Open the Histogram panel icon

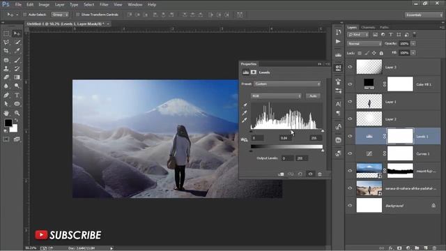pyautogui.click(x=338, y=54)
